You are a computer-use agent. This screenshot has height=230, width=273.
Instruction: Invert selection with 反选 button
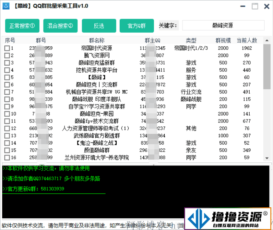[99, 26]
